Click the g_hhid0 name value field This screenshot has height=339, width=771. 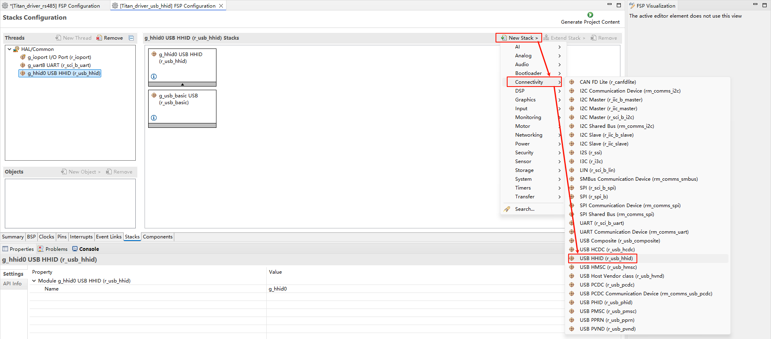277,289
